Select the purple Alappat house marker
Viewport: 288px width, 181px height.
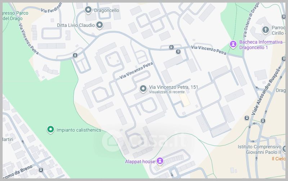click(160, 161)
